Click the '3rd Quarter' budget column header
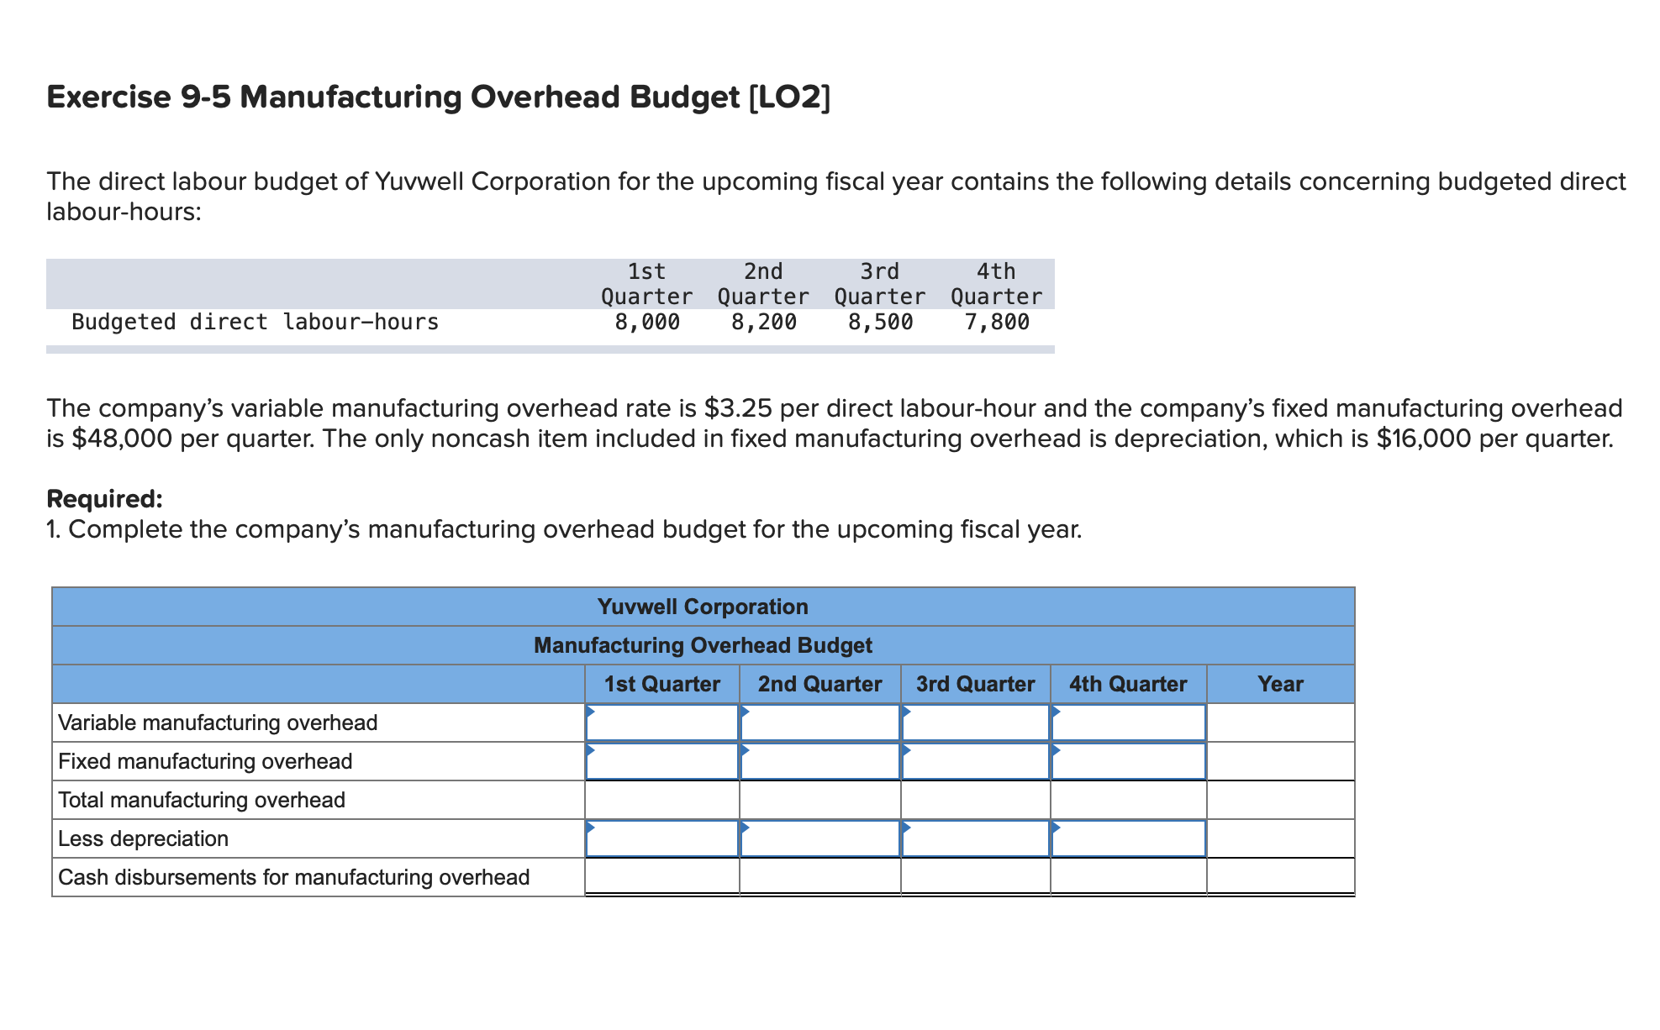Screen dimensions: 1660x1030 [x=976, y=684]
